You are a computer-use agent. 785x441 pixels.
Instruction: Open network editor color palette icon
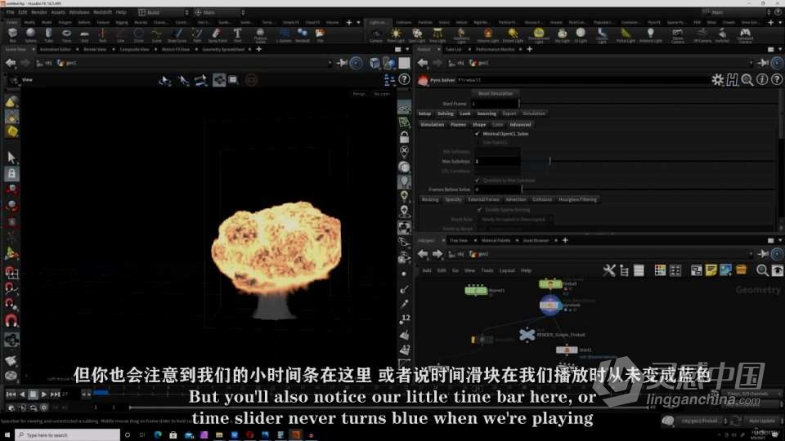point(661,270)
